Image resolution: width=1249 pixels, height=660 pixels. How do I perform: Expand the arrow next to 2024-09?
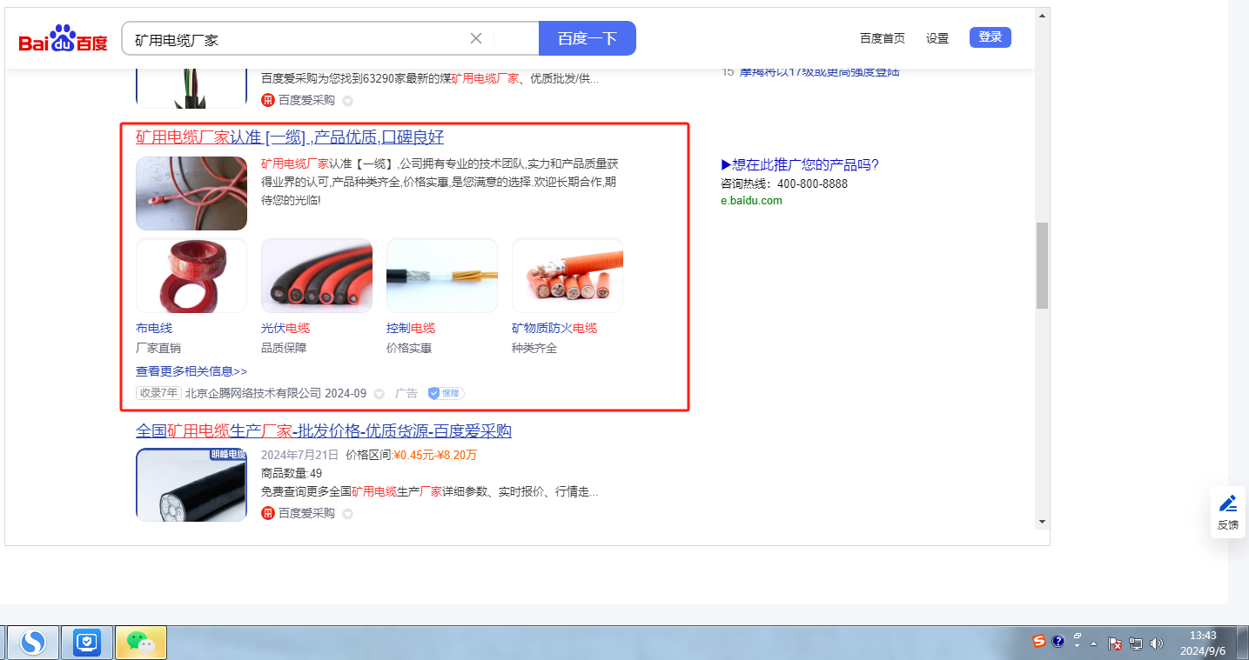tap(379, 394)
